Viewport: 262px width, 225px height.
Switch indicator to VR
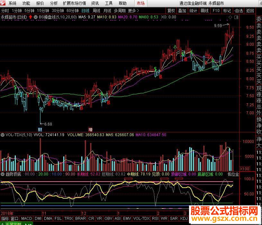pos(99,219)
